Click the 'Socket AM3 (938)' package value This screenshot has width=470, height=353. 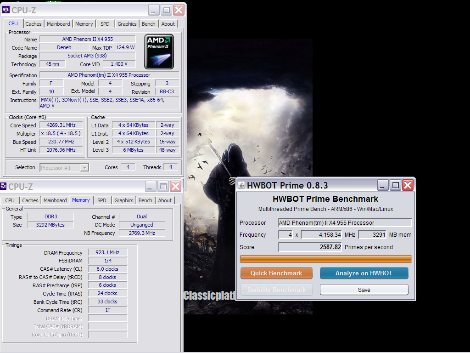(x=87, y=56)
